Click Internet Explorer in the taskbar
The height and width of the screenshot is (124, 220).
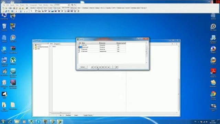point(10,122)
